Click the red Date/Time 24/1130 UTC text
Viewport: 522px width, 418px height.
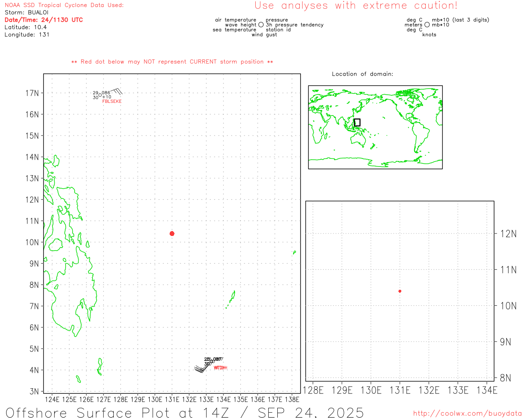(44, 20)
